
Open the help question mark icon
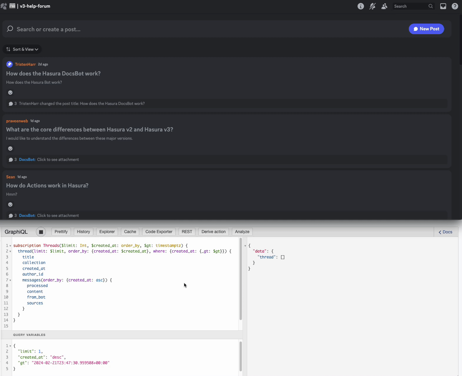[x=455, y=6]
